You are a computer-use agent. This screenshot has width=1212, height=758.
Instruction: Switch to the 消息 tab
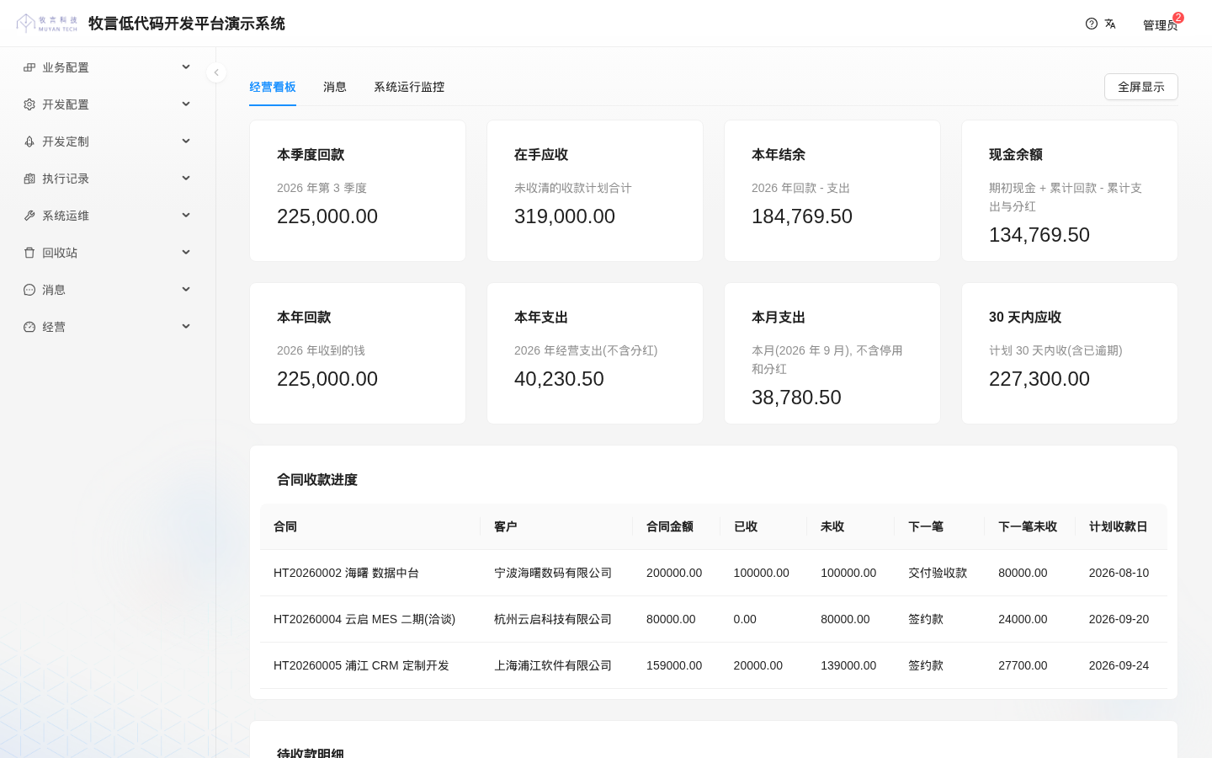(x=335, y=87)
